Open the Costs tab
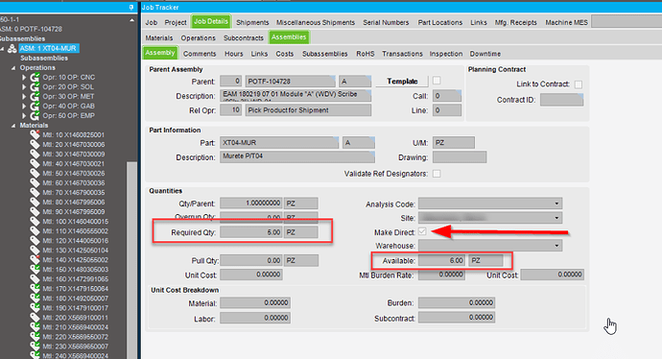The height and width of the screenshot is (359, 662). (x=285, y=54)
